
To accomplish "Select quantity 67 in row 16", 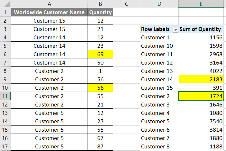I will click(100, 138).
